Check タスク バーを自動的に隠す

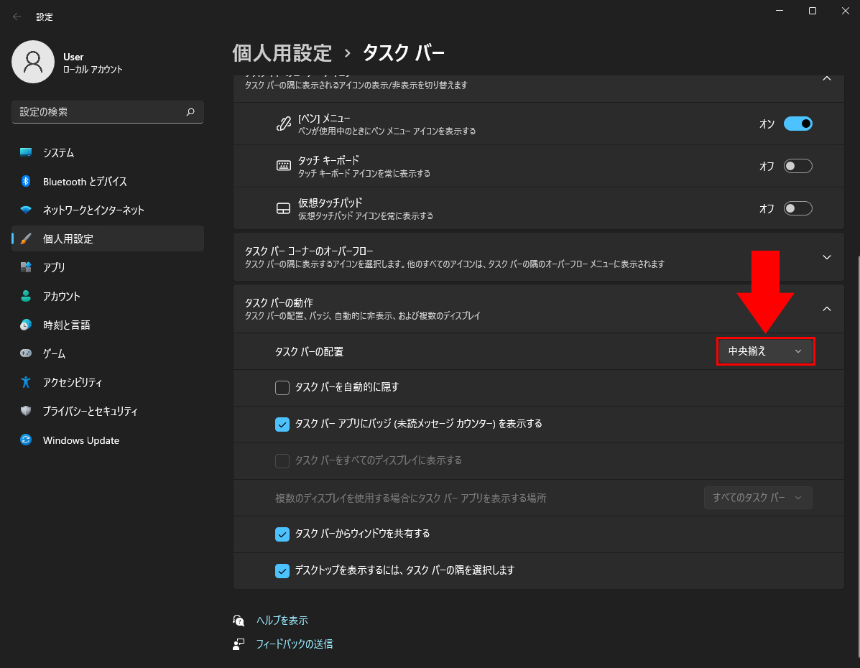pos(282,388)
